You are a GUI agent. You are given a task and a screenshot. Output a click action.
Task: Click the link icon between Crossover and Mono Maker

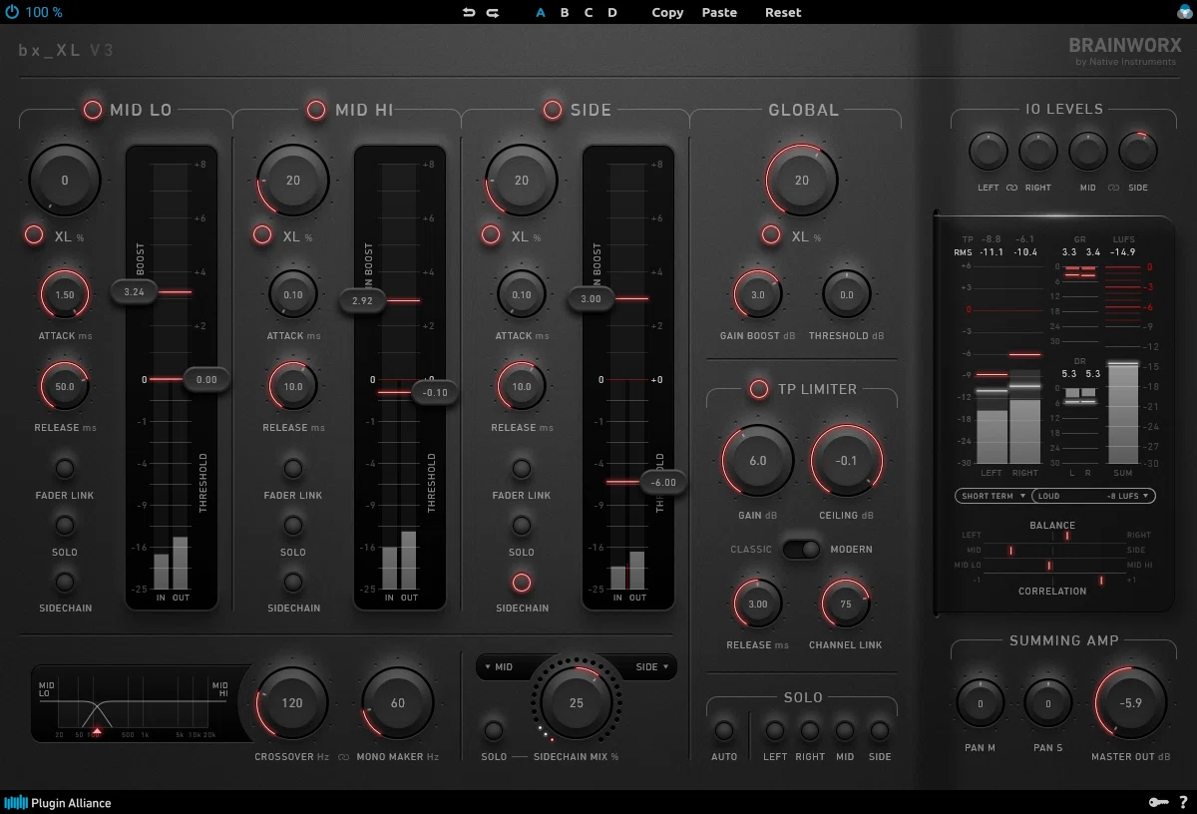pyautogui.click(x=344, y=757)
